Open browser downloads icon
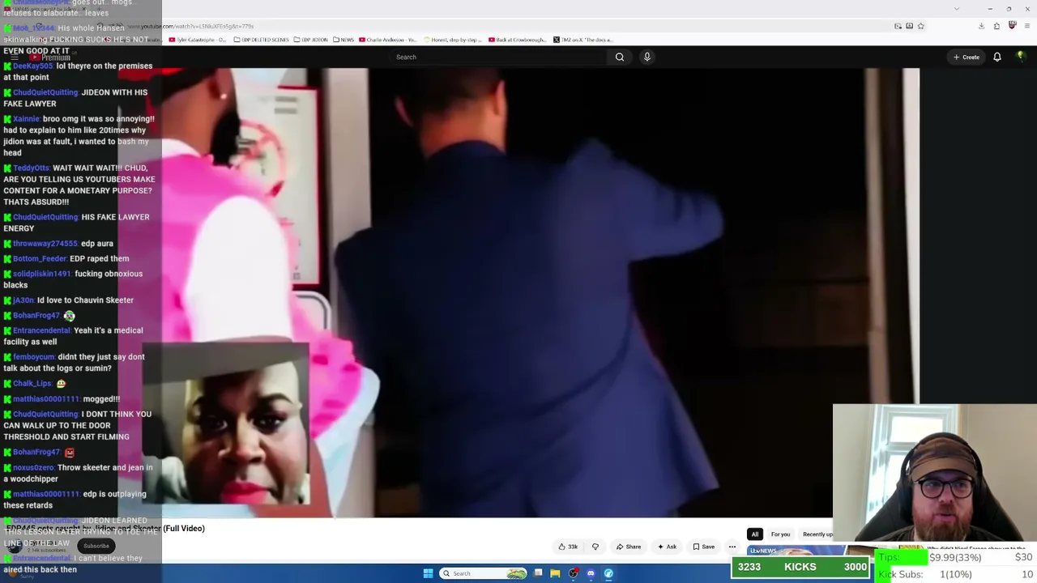 point(981,26)
